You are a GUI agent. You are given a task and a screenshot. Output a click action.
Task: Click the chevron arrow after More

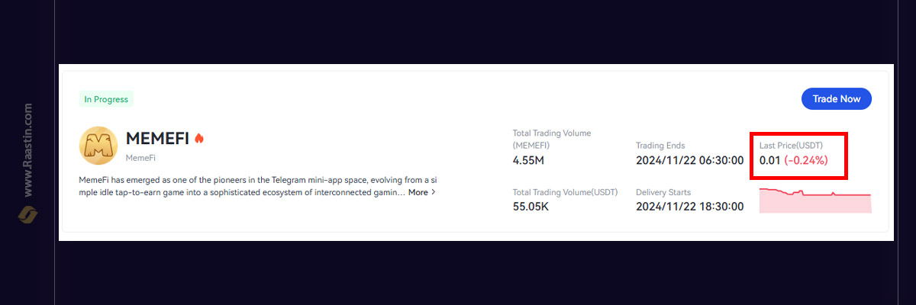pyautogui.click(x=434, y=192)
